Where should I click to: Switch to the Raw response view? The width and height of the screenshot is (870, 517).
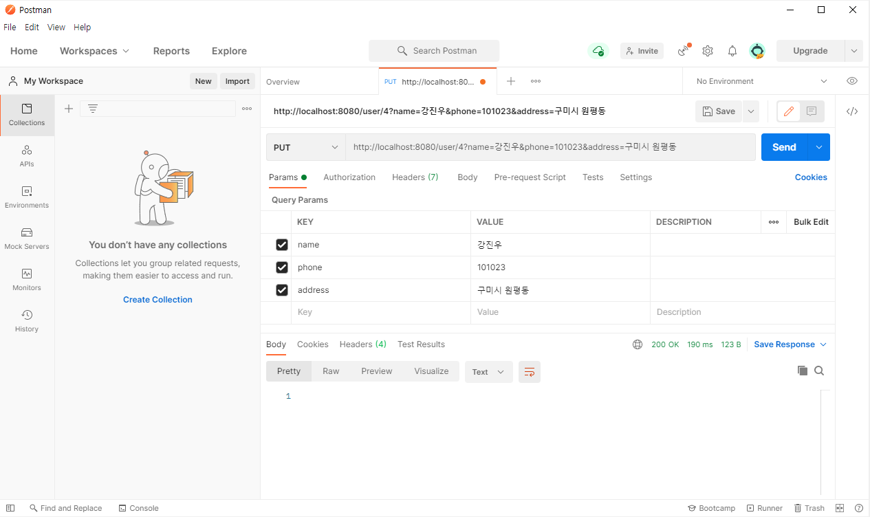coord(331,371)
